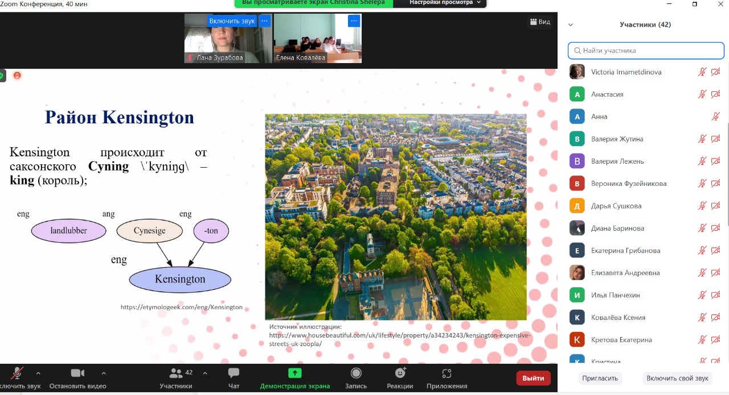Expand the audio options arrow next to microphone
Image resolution: width=729 pixels, height=395 pixels.
click(38, 373)
